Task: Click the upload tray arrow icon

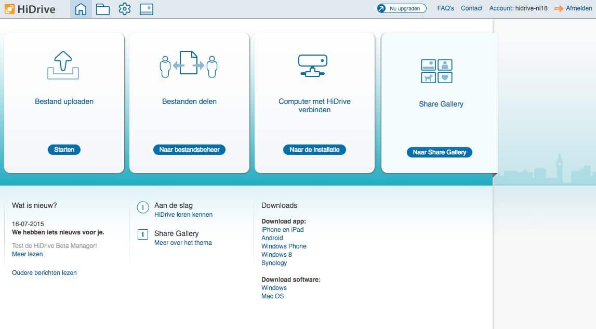Action: [63, 65]
